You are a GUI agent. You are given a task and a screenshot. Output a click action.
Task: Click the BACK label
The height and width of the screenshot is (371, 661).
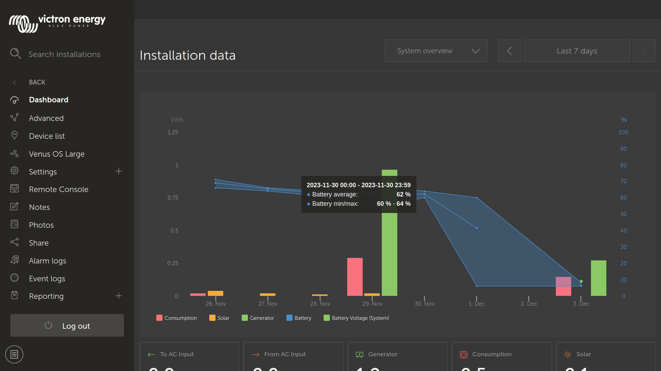coord(37,82)
